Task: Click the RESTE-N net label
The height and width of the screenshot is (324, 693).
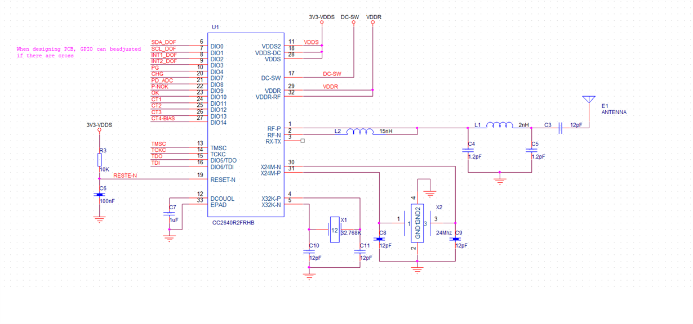Action: tap(125, 175)
